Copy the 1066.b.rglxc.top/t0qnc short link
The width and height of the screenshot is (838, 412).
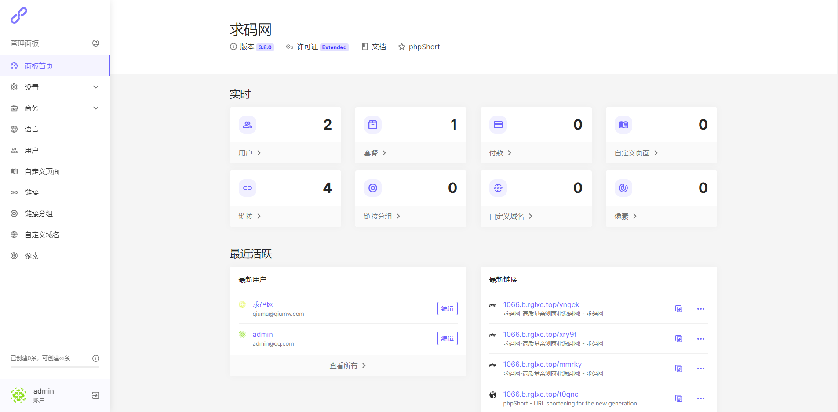pyautogui.click(x=679, y=398)
